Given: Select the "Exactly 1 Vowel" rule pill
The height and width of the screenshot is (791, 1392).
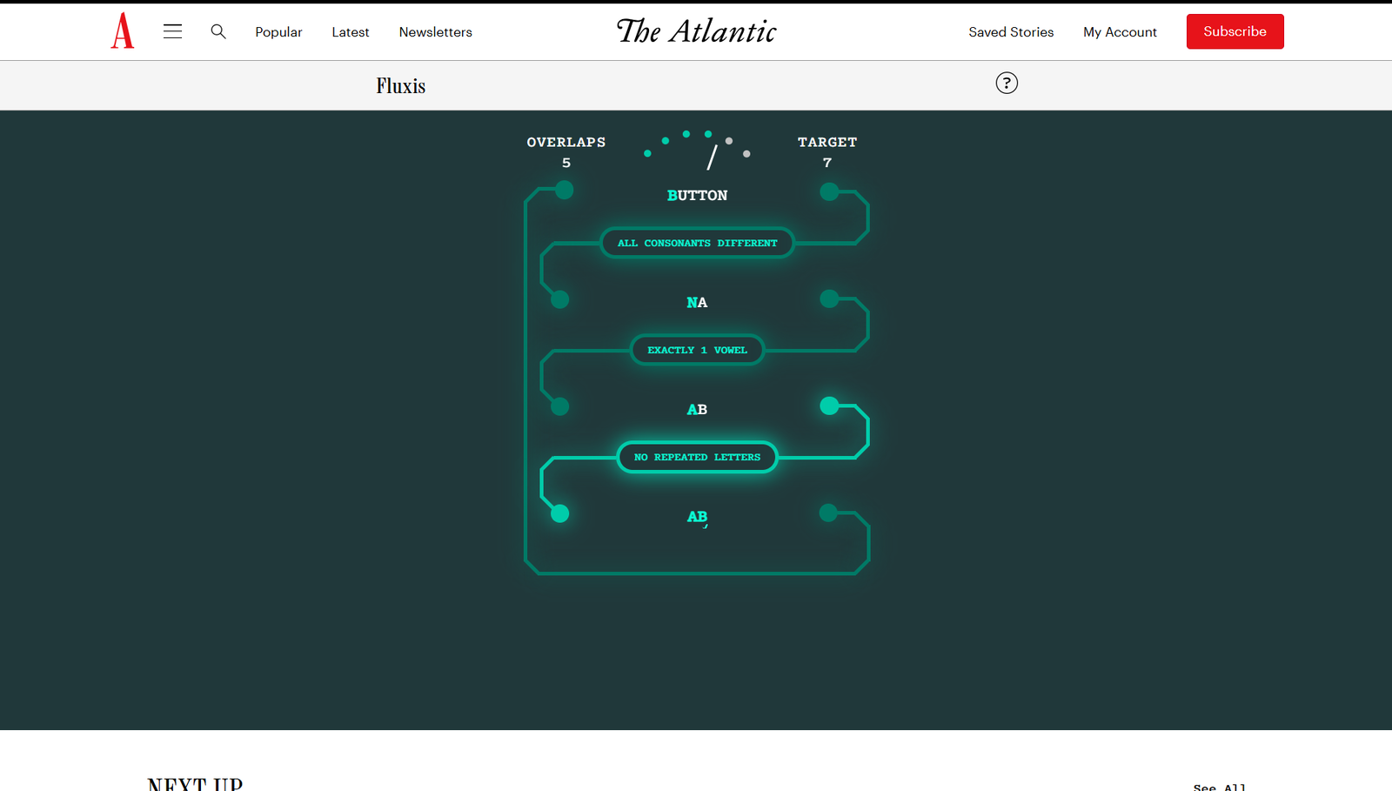Looking at the screenshot, I should point(697,350).
